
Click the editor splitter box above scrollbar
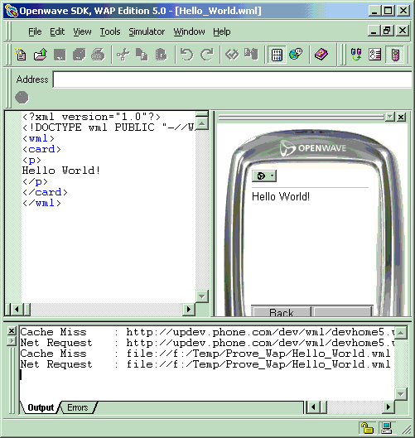(202, 114)
